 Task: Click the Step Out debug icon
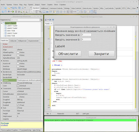27,12
